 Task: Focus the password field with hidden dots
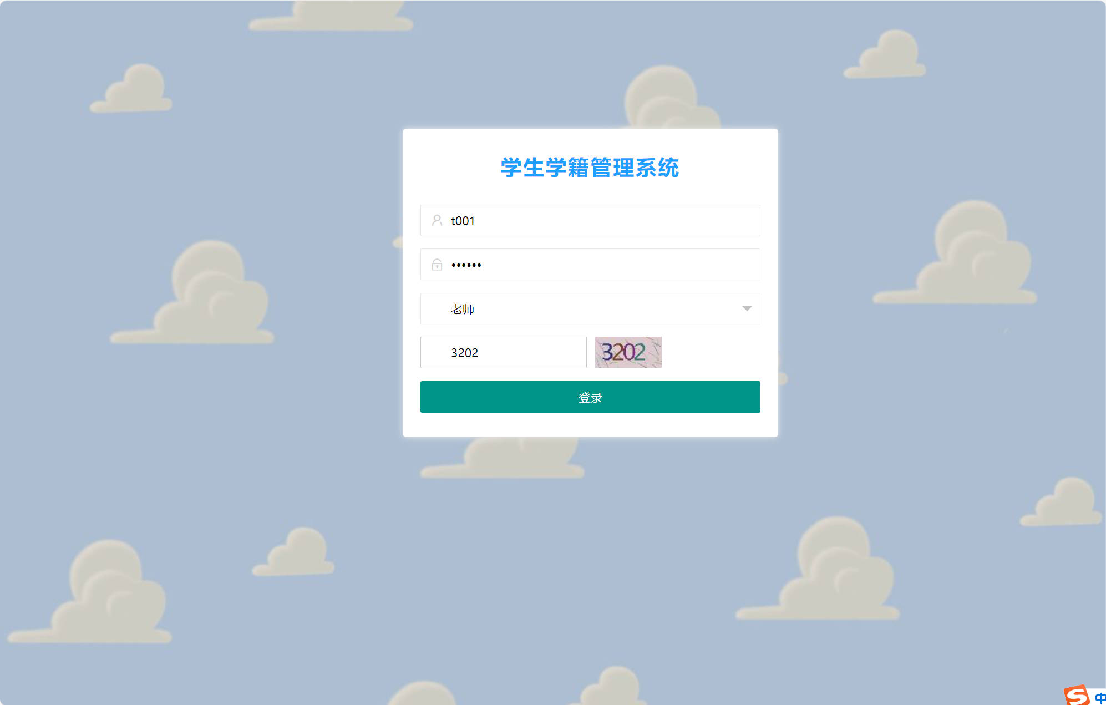point(590,265)
